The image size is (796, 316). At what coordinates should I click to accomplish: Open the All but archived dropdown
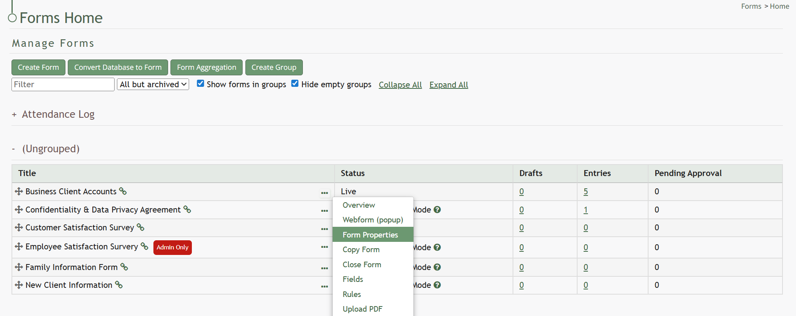point(153,84)
